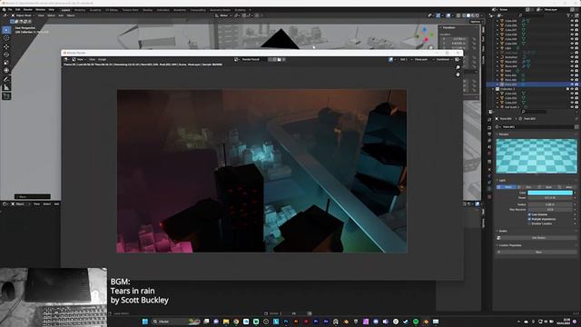Viewport: 581px width, 327px height.
Task: Click the pan hand icon in render window
Action: tap(458, 74)
